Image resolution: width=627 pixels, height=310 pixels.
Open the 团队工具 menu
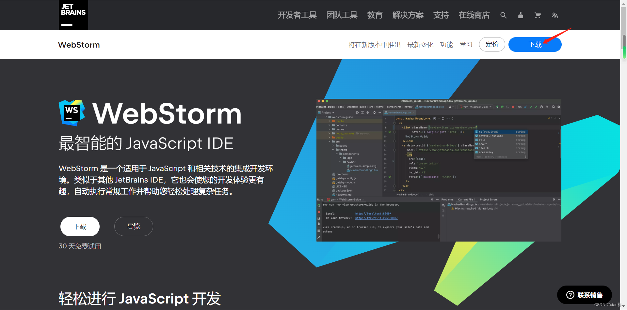[x=342, y=15]
